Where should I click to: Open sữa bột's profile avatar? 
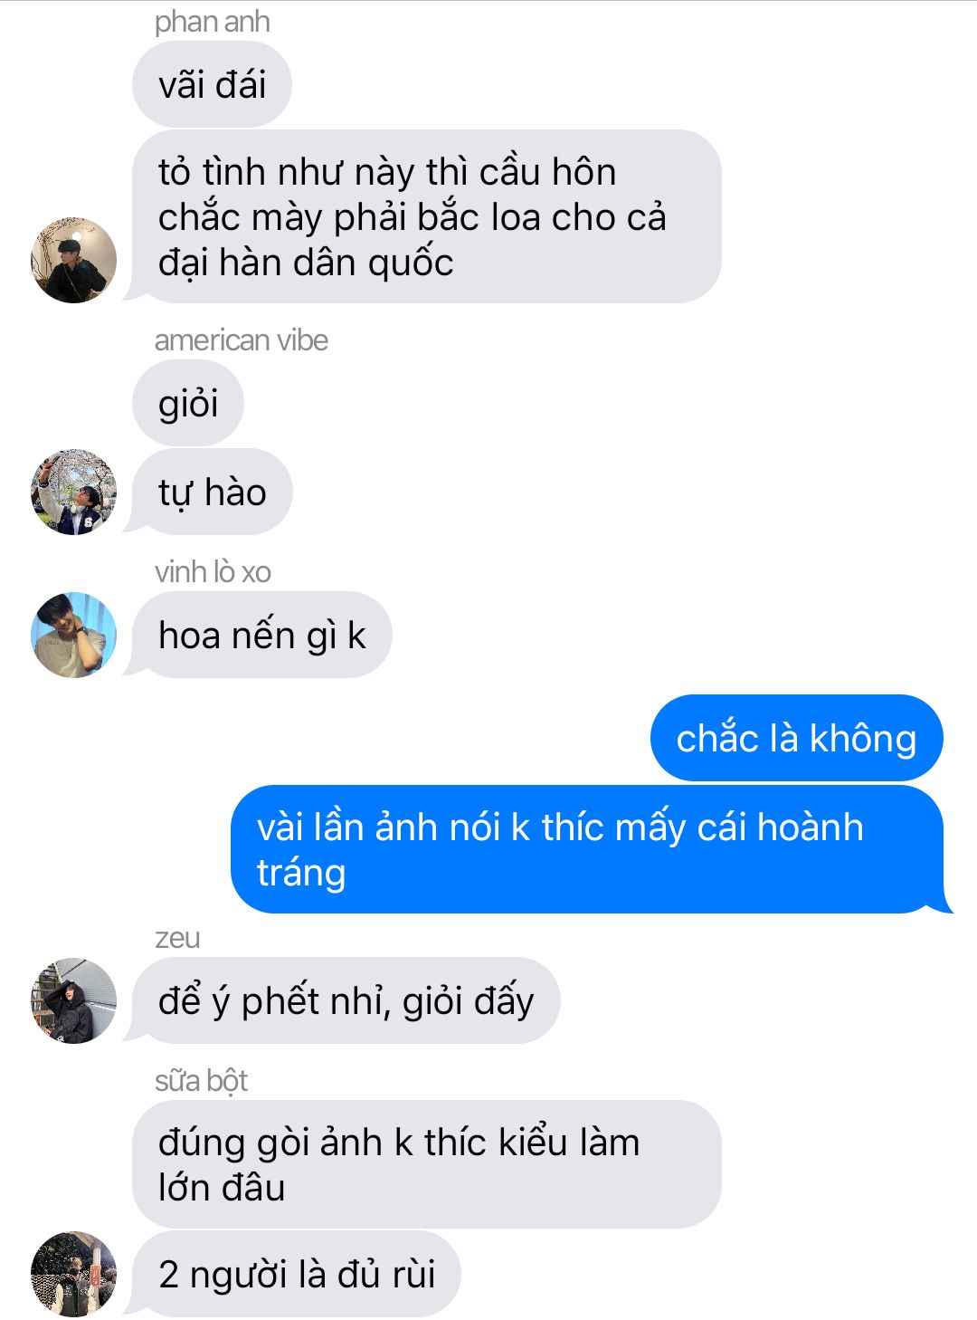click(x=74, y=1274)
